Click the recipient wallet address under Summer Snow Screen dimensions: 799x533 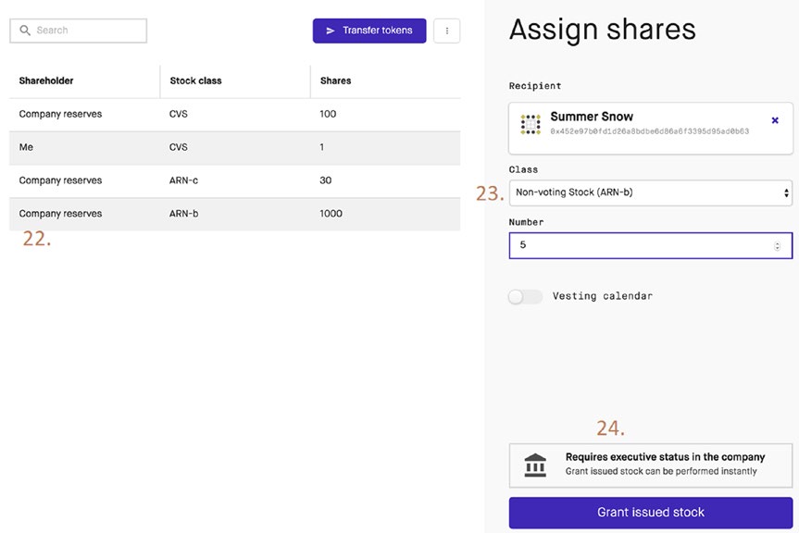click(649, 131)
